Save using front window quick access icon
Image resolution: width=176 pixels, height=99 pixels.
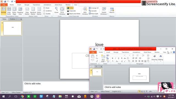point(94,49)
